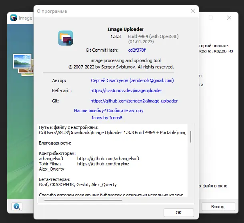The image size is (244, 223).
Task: Click the 'Благодарности:' heading text
Action: 55,143
